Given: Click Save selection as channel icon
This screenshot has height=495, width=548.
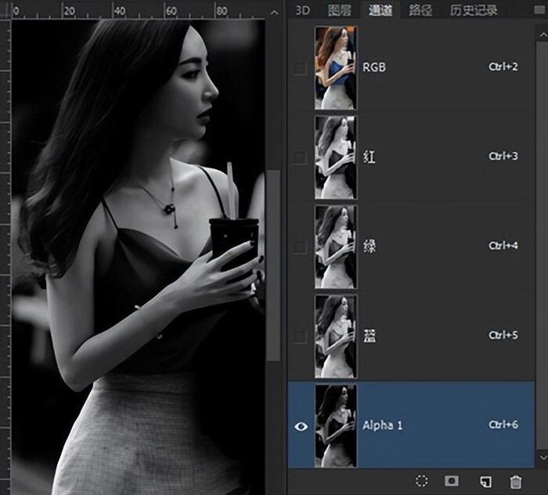Looking at the screenshot, I should pyautogui.click(x=452, y=481).
